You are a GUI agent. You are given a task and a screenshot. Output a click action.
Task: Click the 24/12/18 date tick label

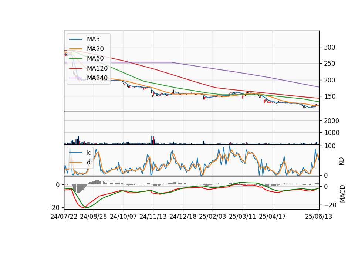[183, 217]
